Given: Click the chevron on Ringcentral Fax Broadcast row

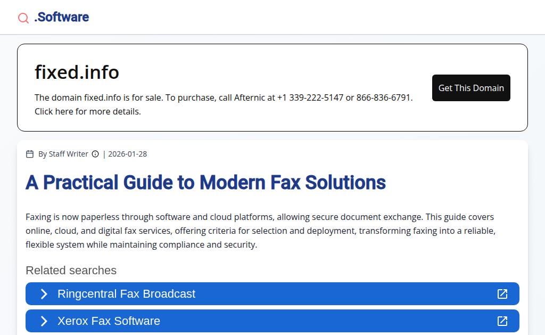Looking at the screenshot, I should 44,294.
